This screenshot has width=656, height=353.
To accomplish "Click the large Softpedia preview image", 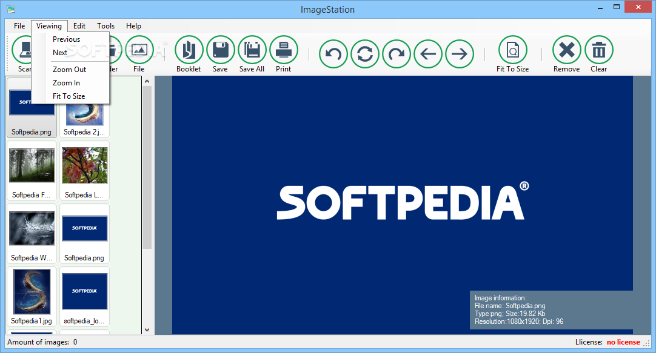I will [403, 205].
